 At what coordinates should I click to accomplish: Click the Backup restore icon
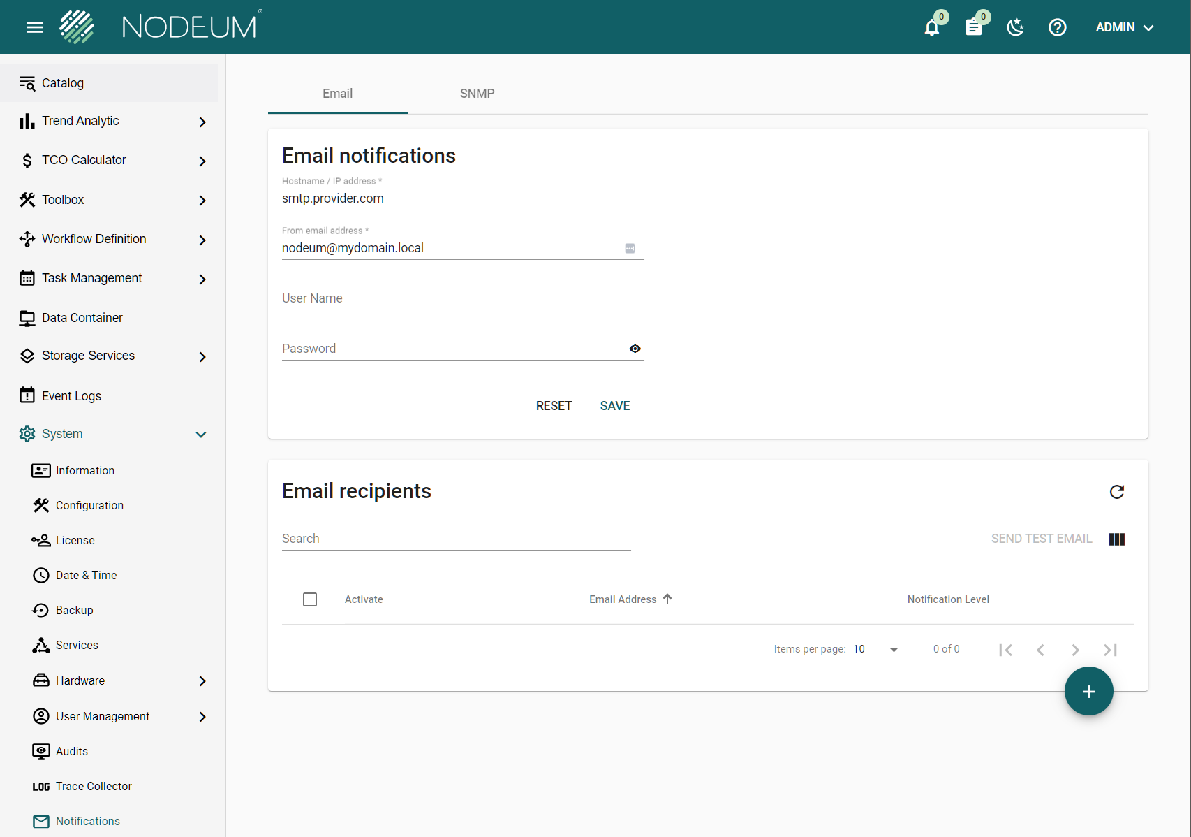click(41, 611)
